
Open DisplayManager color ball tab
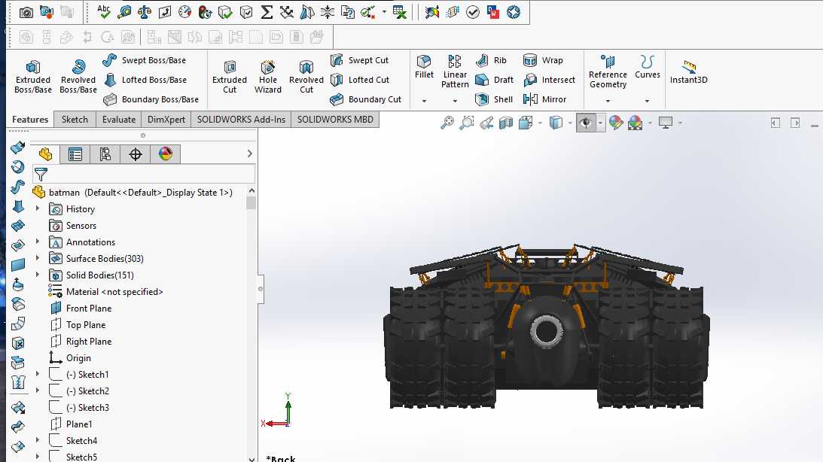pyautogui.click(x=166, y=154)
